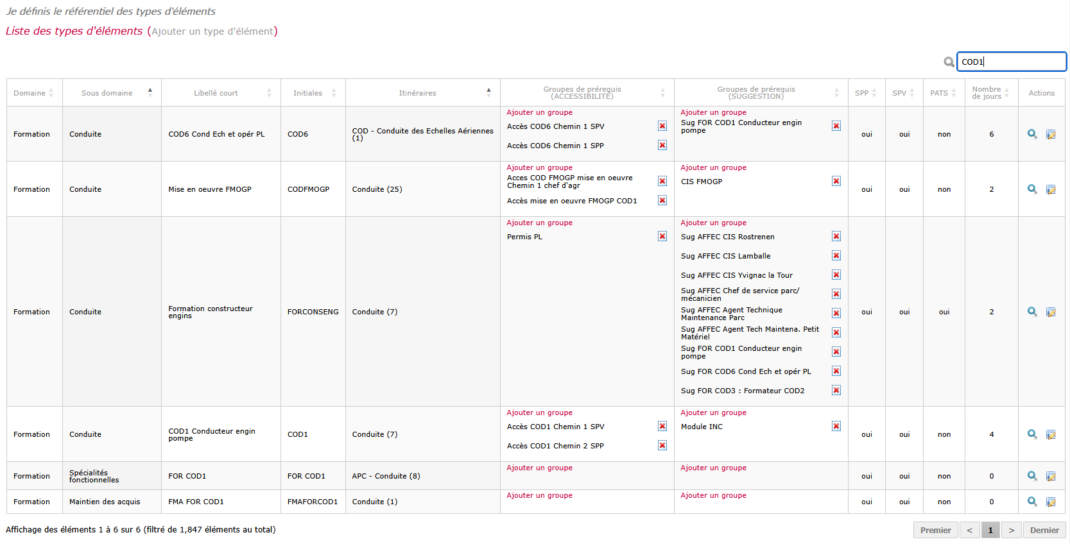Delete Sug AFFEC Agent Technique Maintenance Parc
This screenshot has height=544, width=1070.
tap(836, 314)
